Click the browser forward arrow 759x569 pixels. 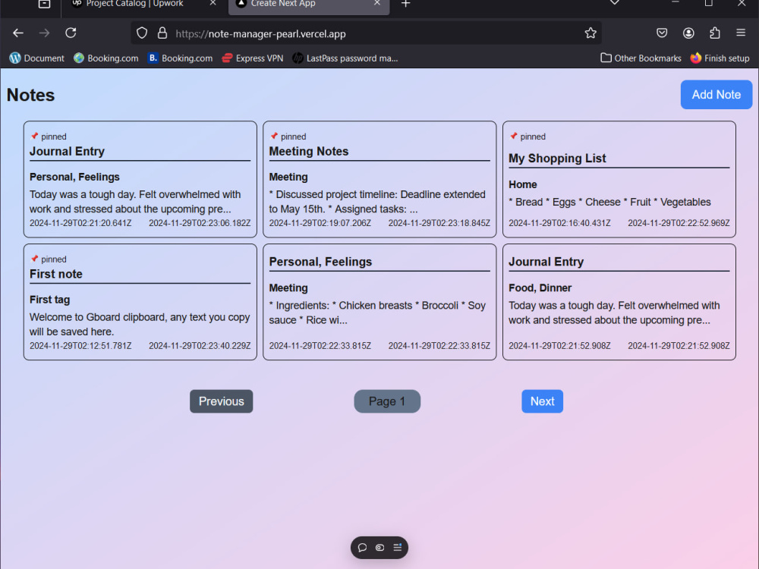[x=44, y=33]
